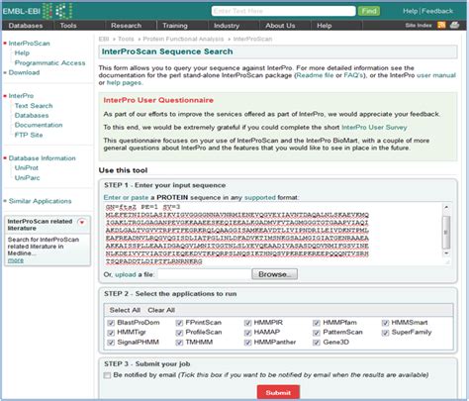Expand InterProScan related literature red arrow
Image resolution: width=469 pixels, height=401 pixels.
pyautogui.click(x=81, y=222)
